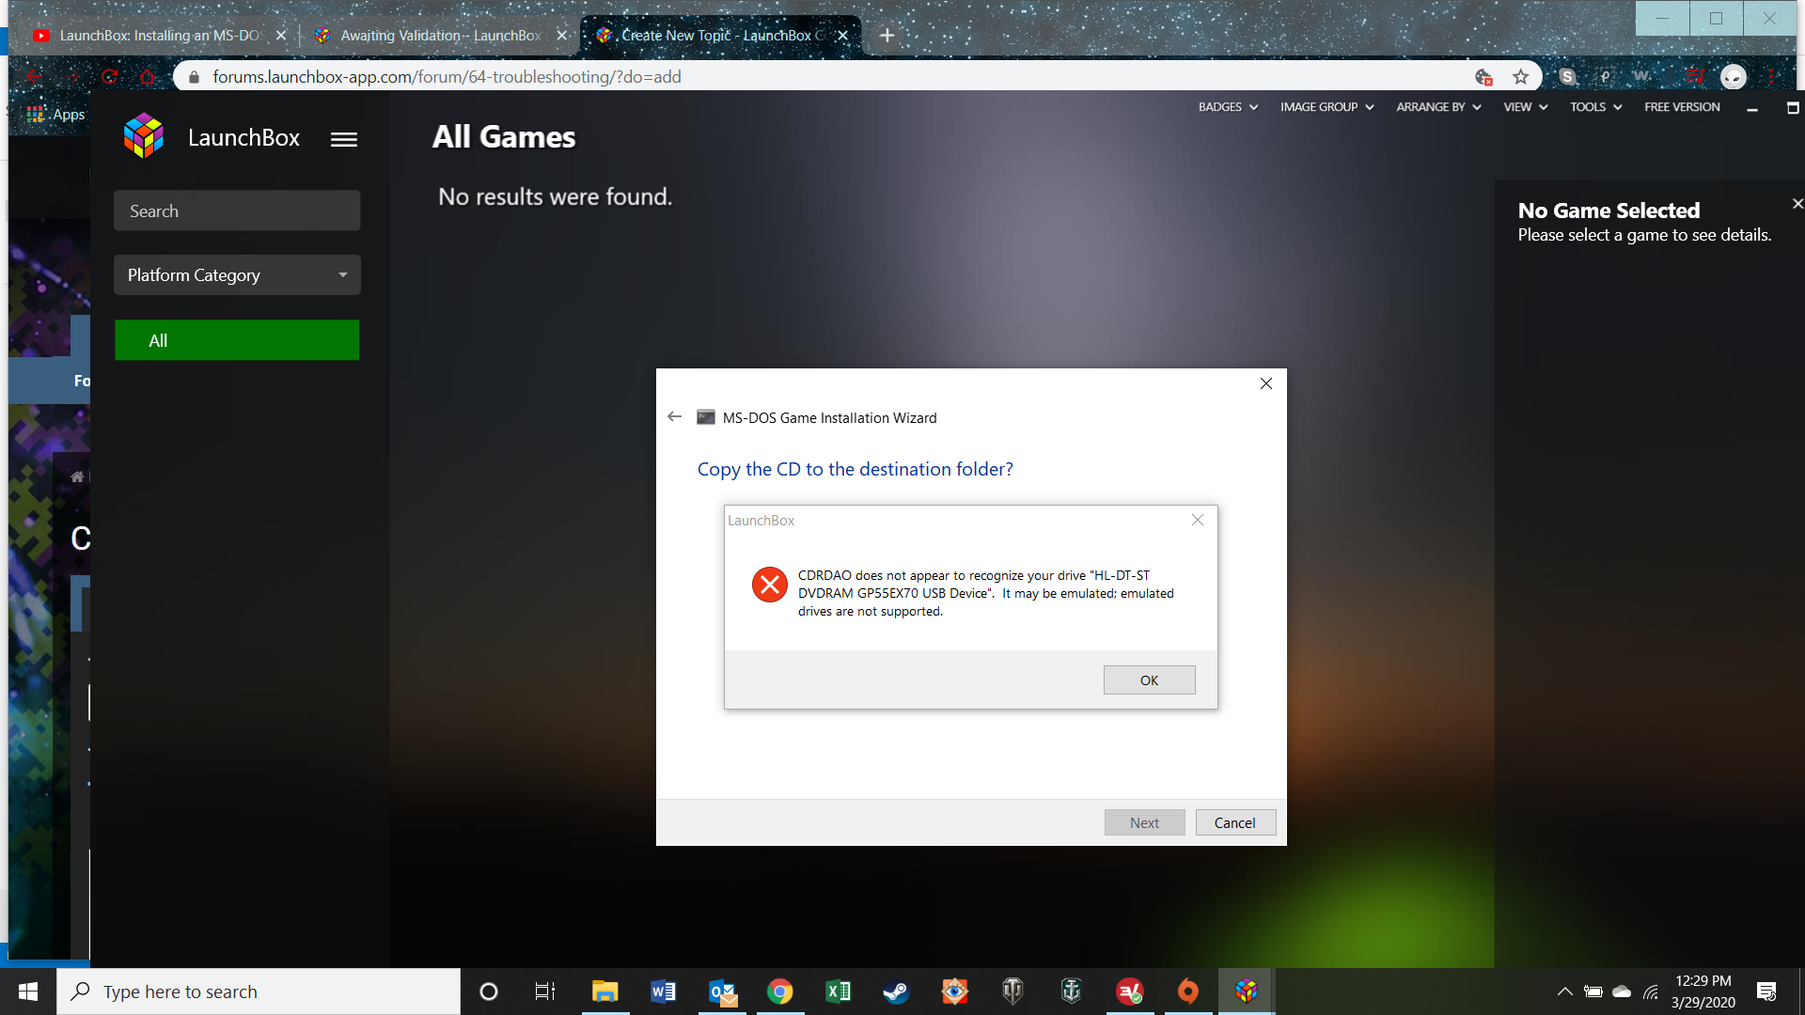Bookmark this page with the star icon
Viewport: 1805px width, 1015px height.
point(1521,77)
